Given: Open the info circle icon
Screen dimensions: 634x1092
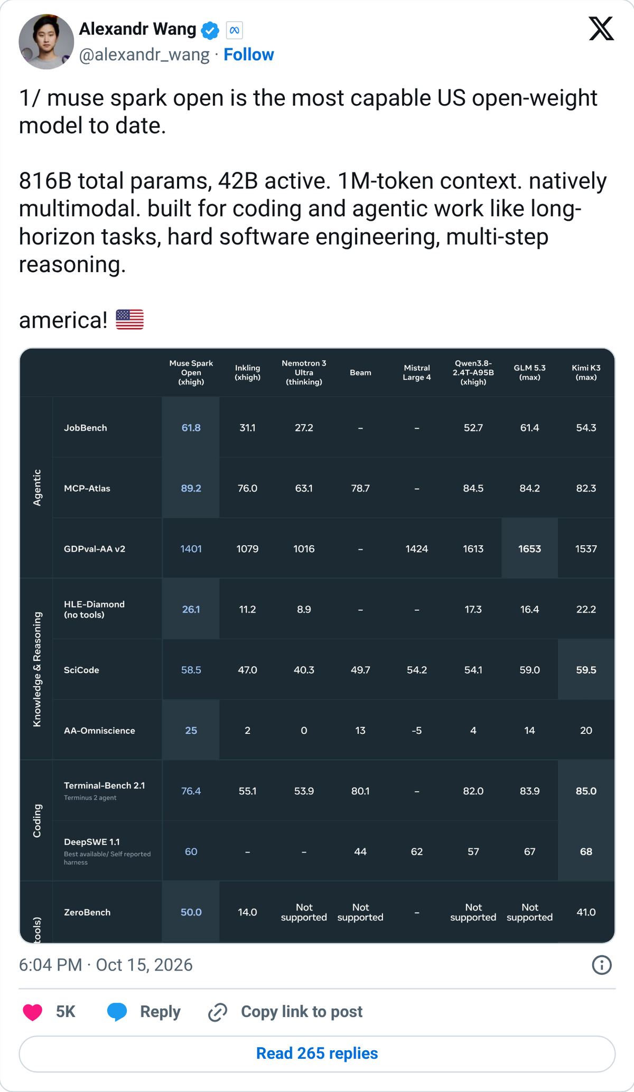Looking at the screenshot, I should tap(602, 965).
